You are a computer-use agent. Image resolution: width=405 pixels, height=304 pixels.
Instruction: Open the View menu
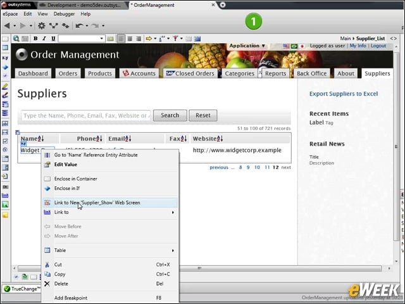click(42, 14)
